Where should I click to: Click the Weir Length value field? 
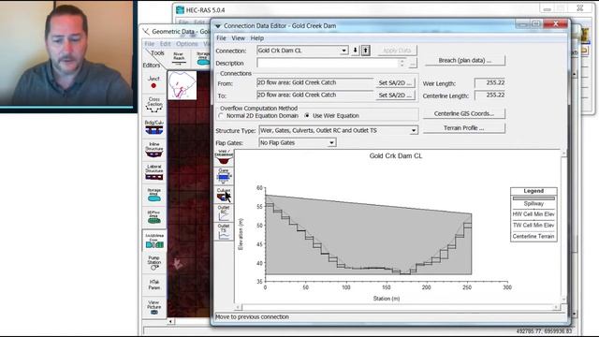[490, 83]
